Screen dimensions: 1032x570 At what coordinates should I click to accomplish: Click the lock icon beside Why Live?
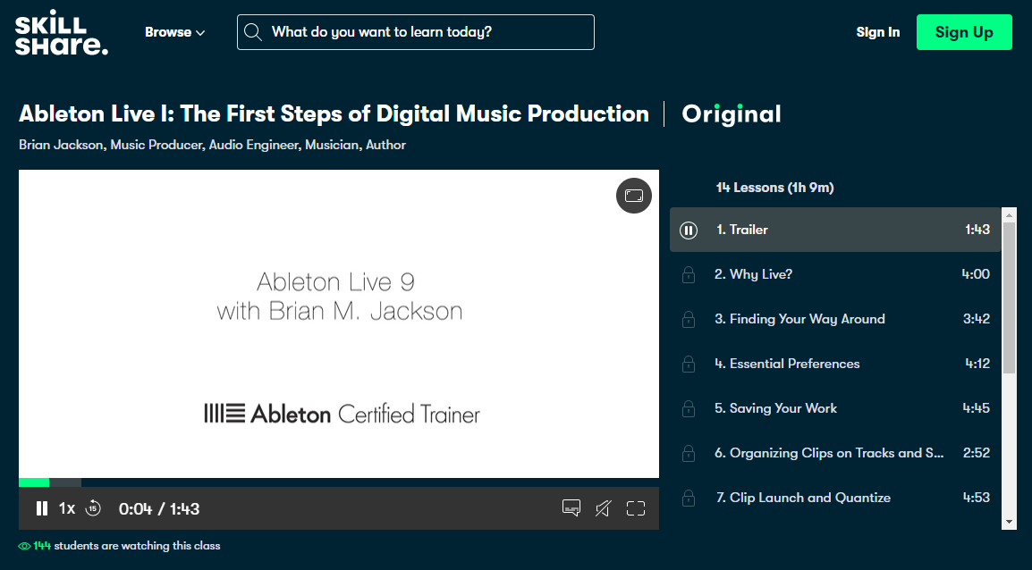tap(688, 274)
